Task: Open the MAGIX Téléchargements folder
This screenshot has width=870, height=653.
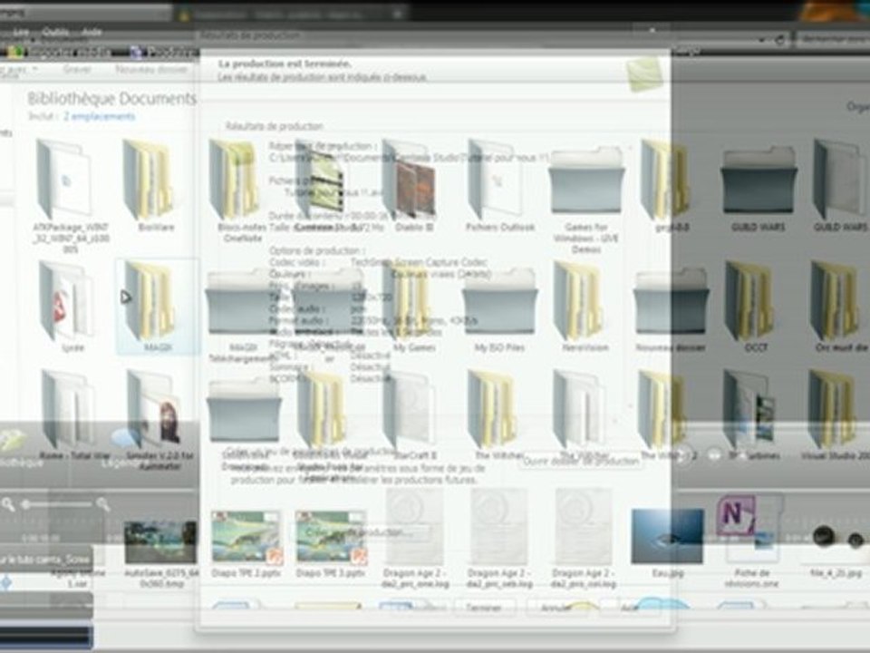Action: pos(243,314)
